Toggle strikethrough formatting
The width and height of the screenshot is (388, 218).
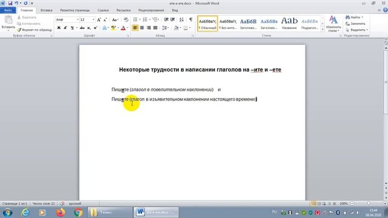[82, 28]
